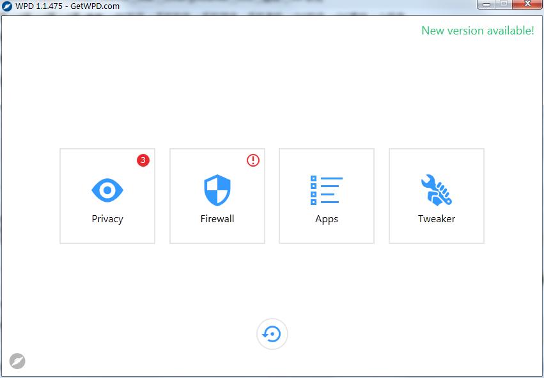This screenshot has height=378, width=544.
Task: Select the Privacy label text
Action: (x=107, y=218)
